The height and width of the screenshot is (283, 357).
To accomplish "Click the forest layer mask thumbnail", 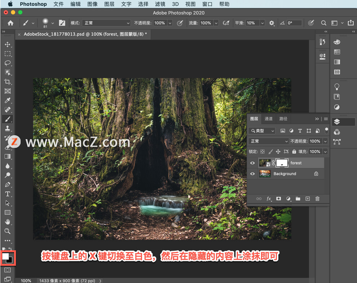I will pyautogui.click(x=282, y=163).
